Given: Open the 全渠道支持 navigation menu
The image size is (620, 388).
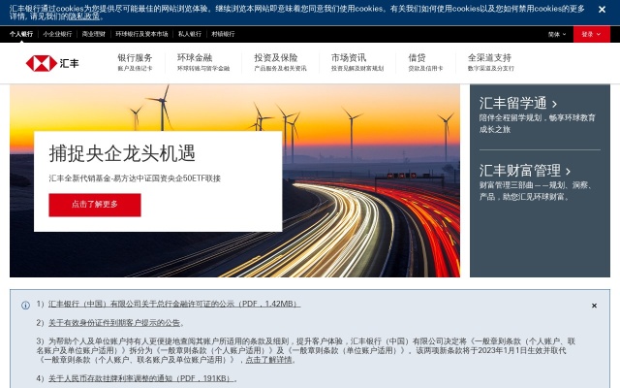Looking at the screenshot, I should coord(490,62).
